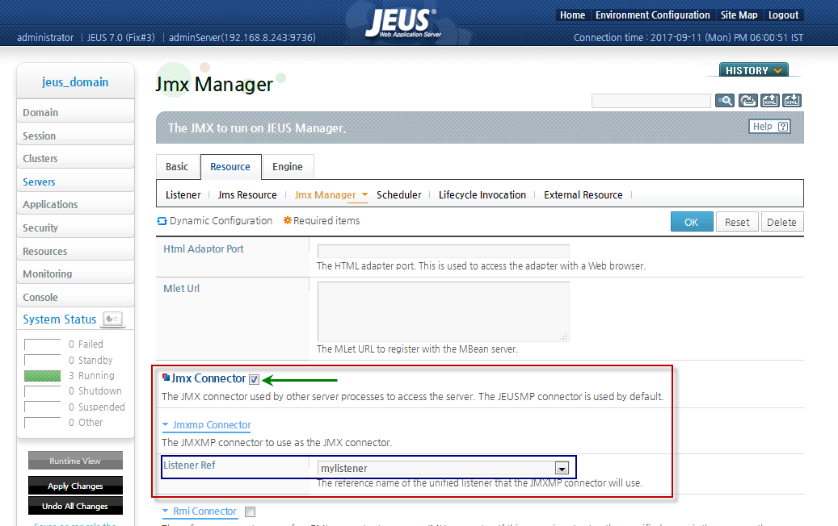Open the Applications menu item
Image resolution: width=838 pixels, height=526 pixels.
(75, 204)
